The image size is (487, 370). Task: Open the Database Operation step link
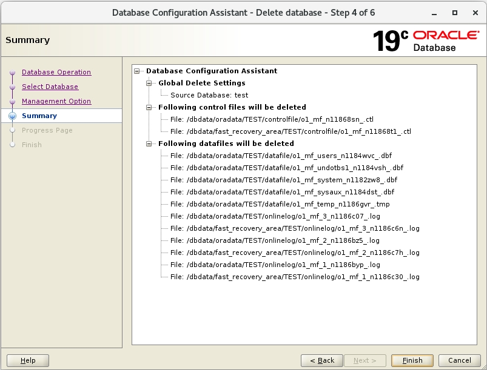[56, 72]
